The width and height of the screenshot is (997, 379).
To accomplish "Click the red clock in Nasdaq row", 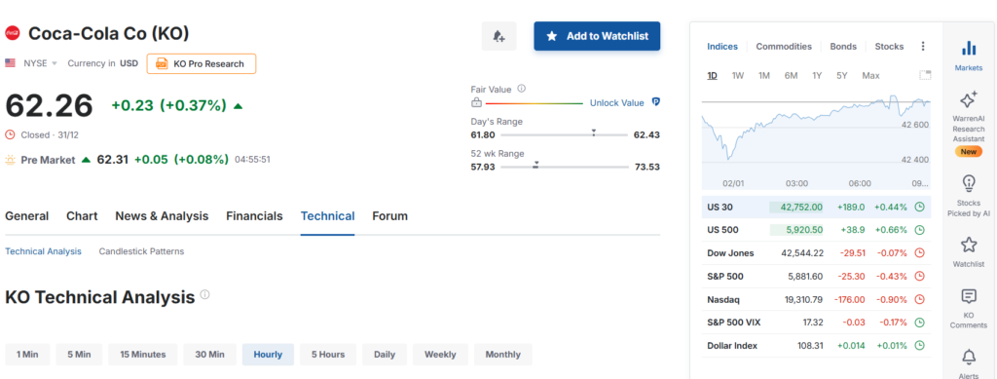I will 919,299.
